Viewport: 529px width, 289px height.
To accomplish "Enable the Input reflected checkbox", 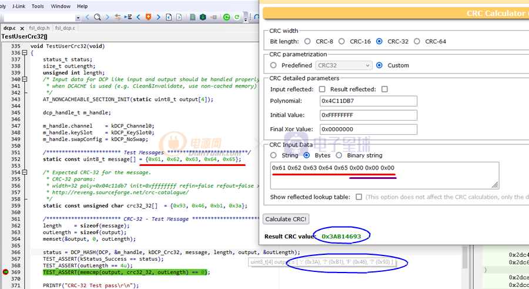I will point(322,89).
